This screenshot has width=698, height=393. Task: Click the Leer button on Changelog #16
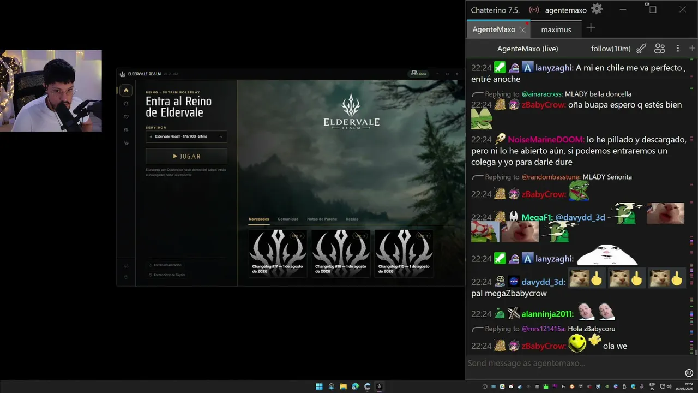coord(359,236)
